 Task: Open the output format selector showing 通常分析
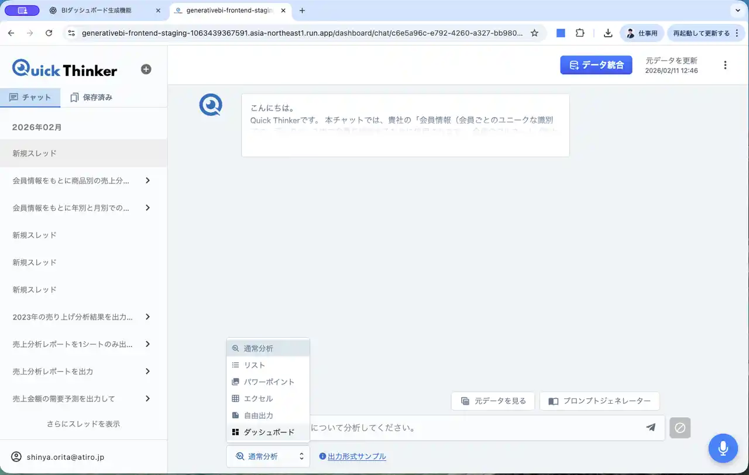(267, 456)
